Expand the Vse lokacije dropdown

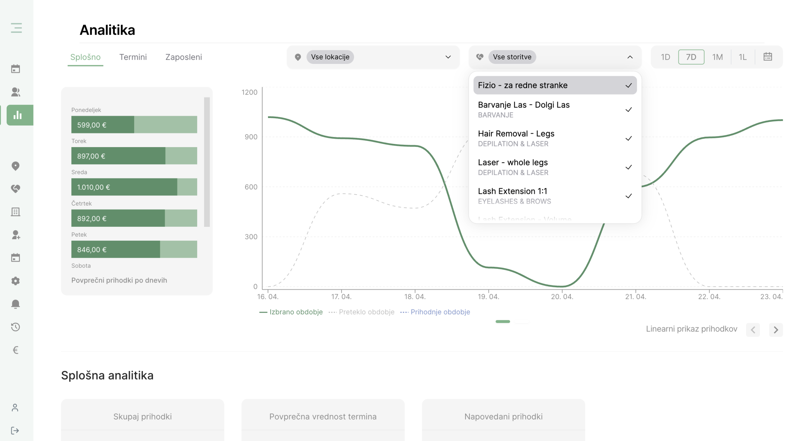(x=373, y=57)
